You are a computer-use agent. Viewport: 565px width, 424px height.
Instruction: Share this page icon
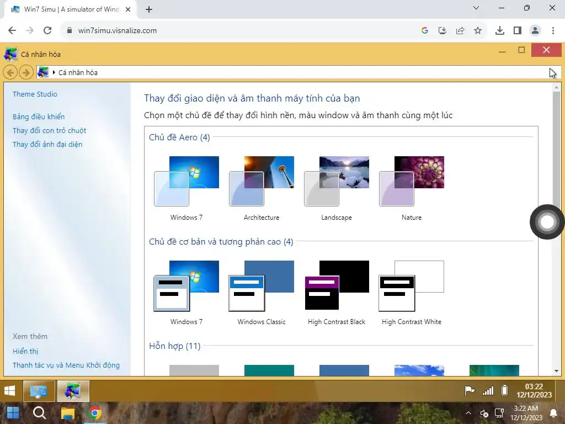point(460,30)
